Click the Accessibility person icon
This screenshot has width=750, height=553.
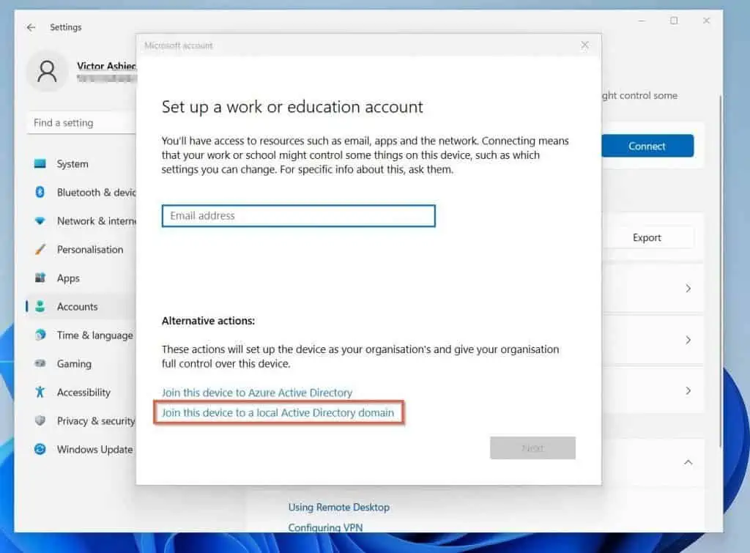[41, 392]
